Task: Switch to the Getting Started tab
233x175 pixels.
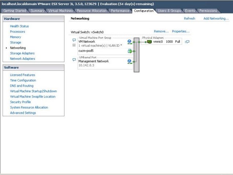Action: [x=15, y=11]
